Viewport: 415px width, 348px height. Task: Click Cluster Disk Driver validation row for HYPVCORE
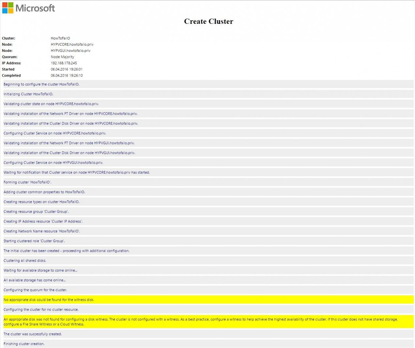point(208,124)
